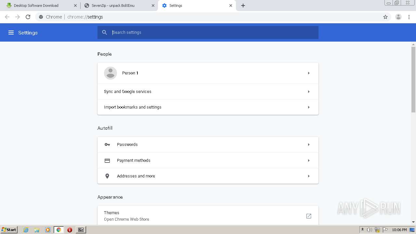Click Person 1 name
This screenshot has width=416, height=234.
coord(130,73)
